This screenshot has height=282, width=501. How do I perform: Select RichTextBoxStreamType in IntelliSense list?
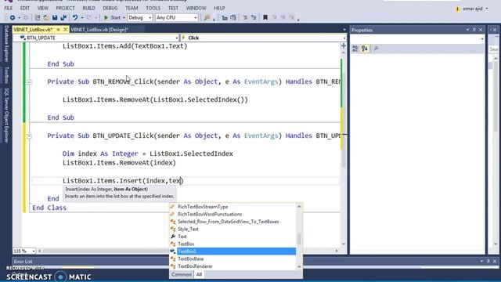tap(203, 207)
